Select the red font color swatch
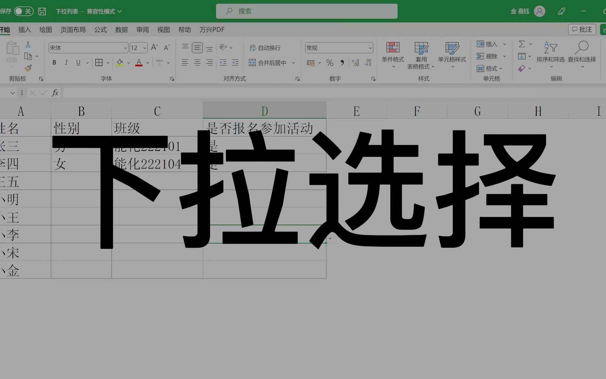Image resolution: width=606 pixels, height=379 pixels. (x=139, y=65)
